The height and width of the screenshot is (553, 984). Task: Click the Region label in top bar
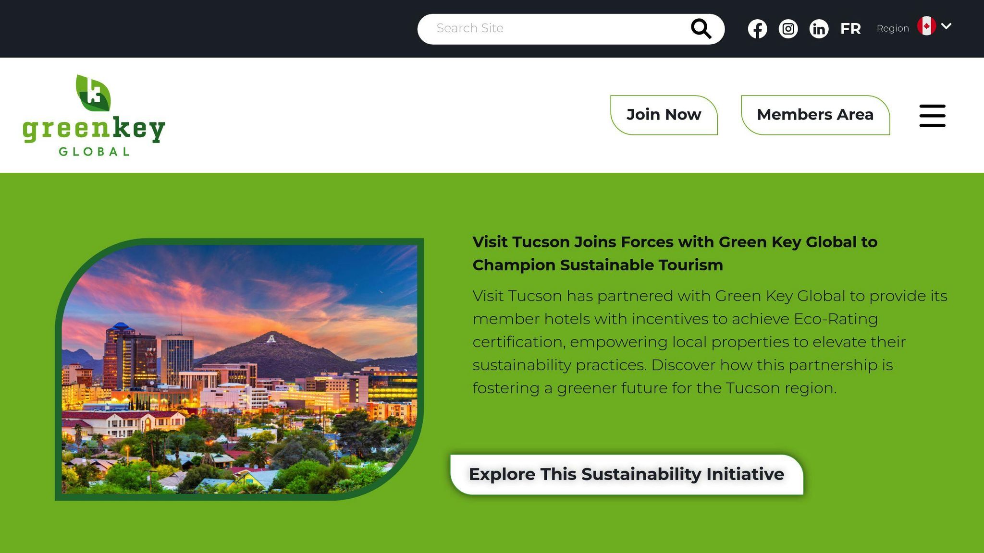coord(893,28)
